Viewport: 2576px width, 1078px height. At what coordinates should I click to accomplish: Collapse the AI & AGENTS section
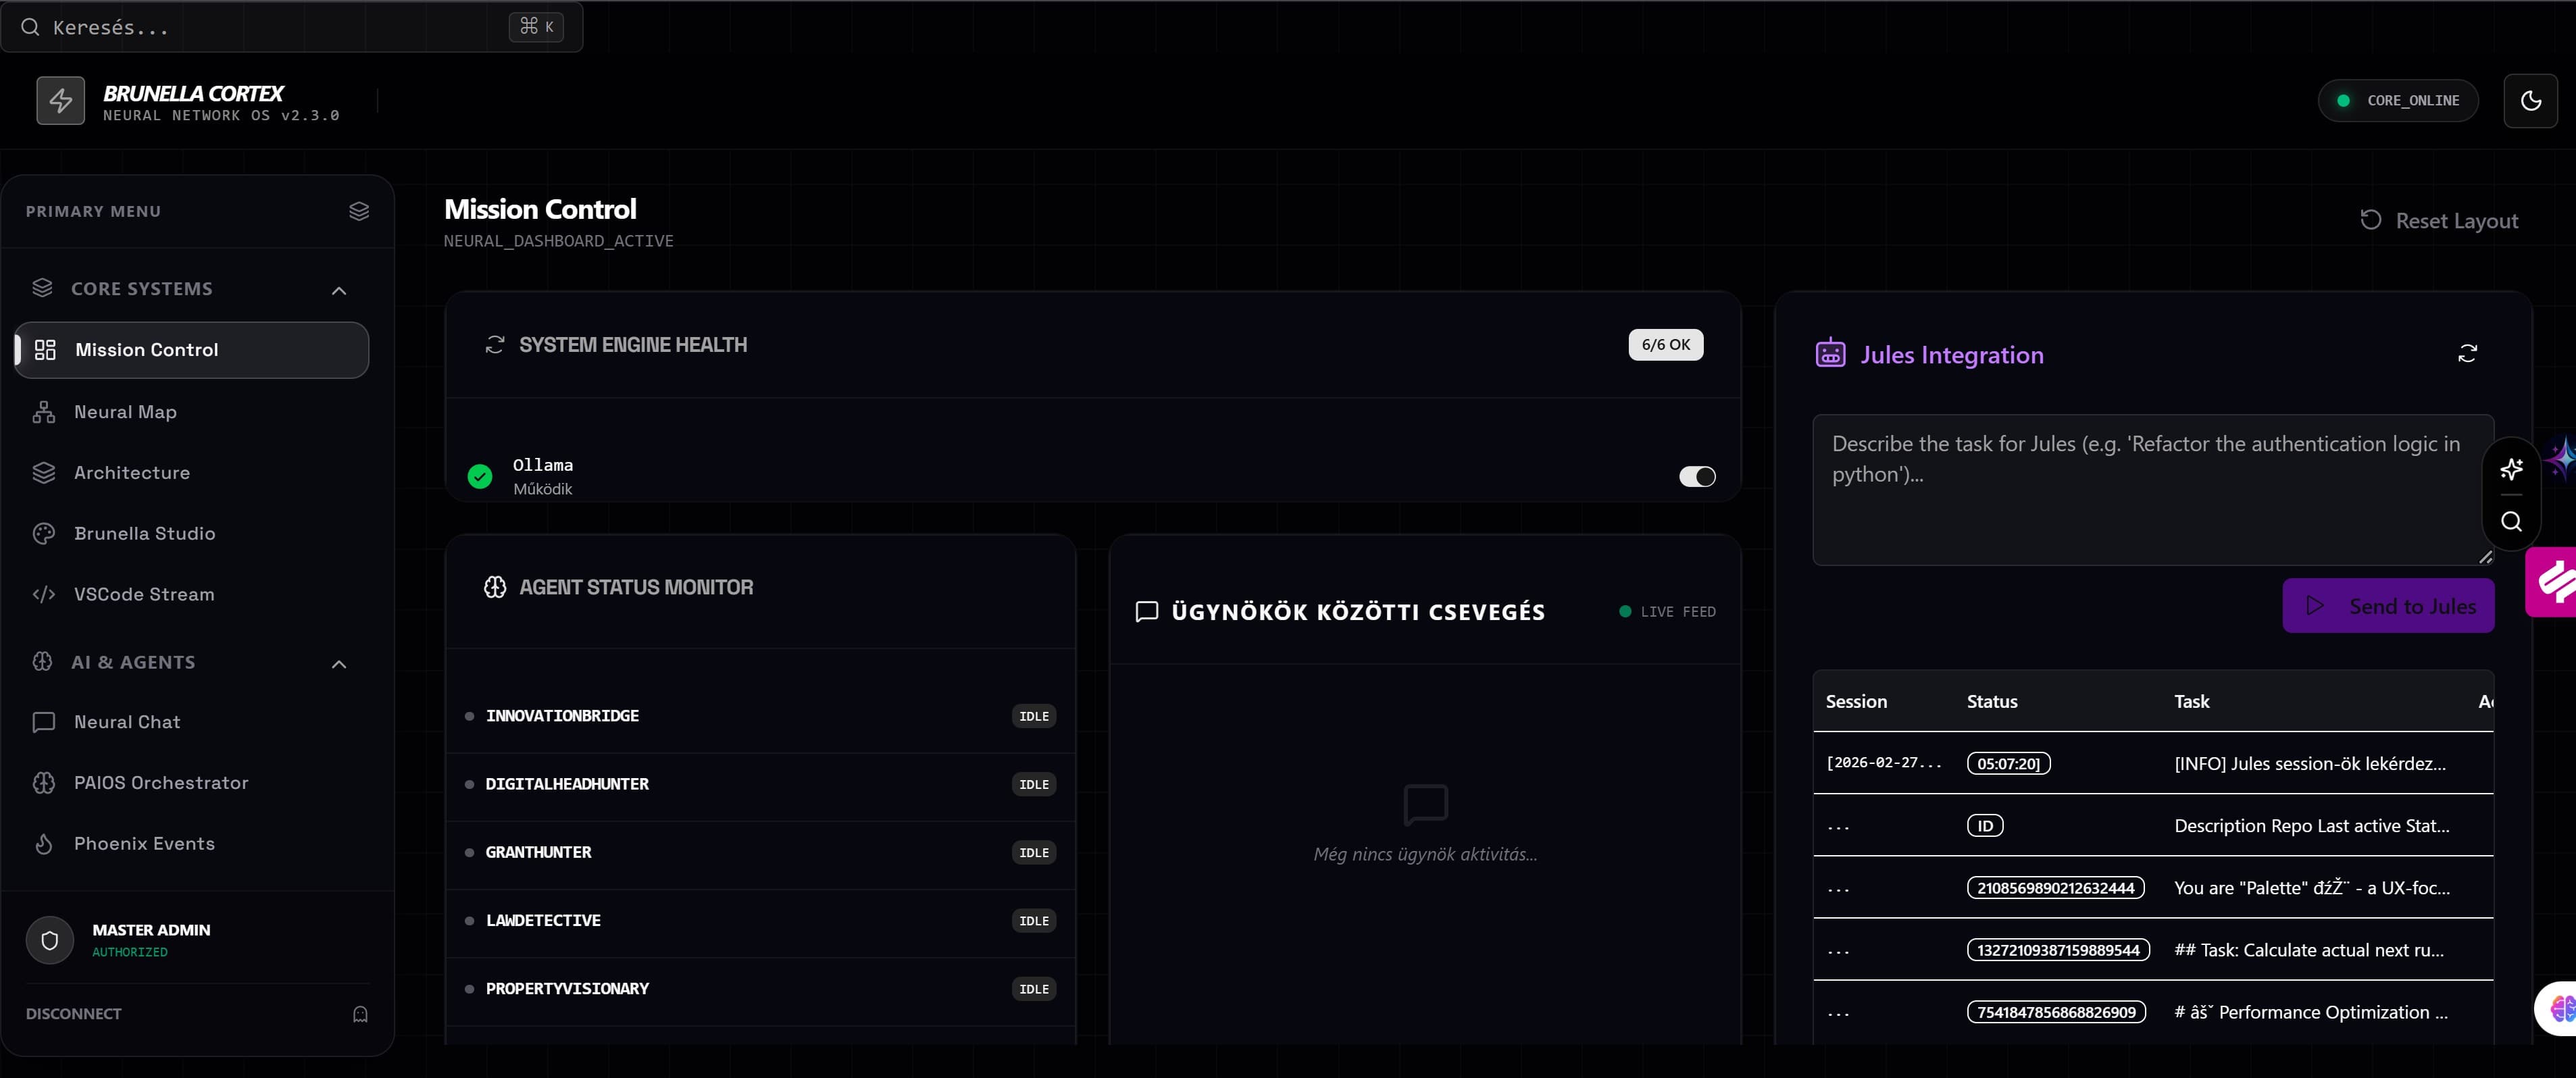(x=338, y=663)
